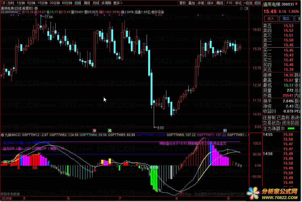The image size is (302, 202).
Task: Click the green 减 marker icon
Action: [110, 131]
